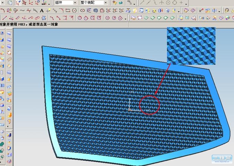
Task: Click the green Undo arrow icon
Action: pos(121,3)
